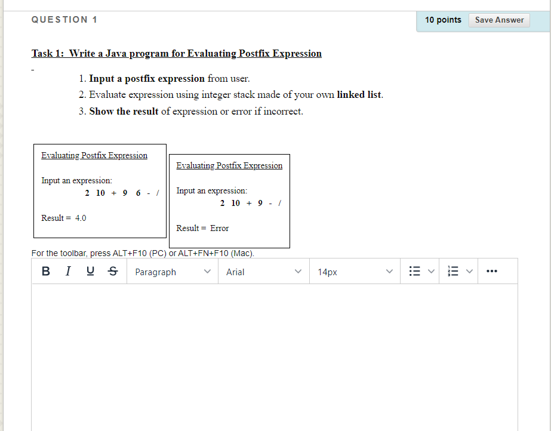The width and height of the screenshot is (551, 431).
Task: Toggle bold formatting in the editor toolbar
Action: point(45,271)
